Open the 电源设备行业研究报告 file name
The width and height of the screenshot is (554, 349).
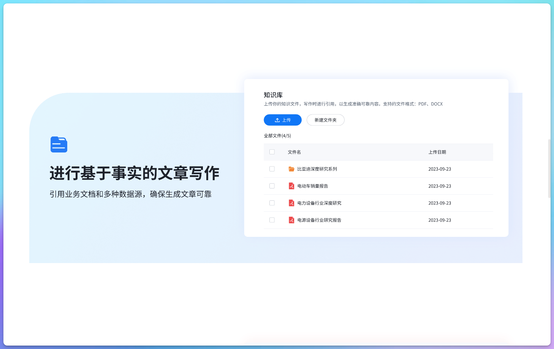coord(319,220)
